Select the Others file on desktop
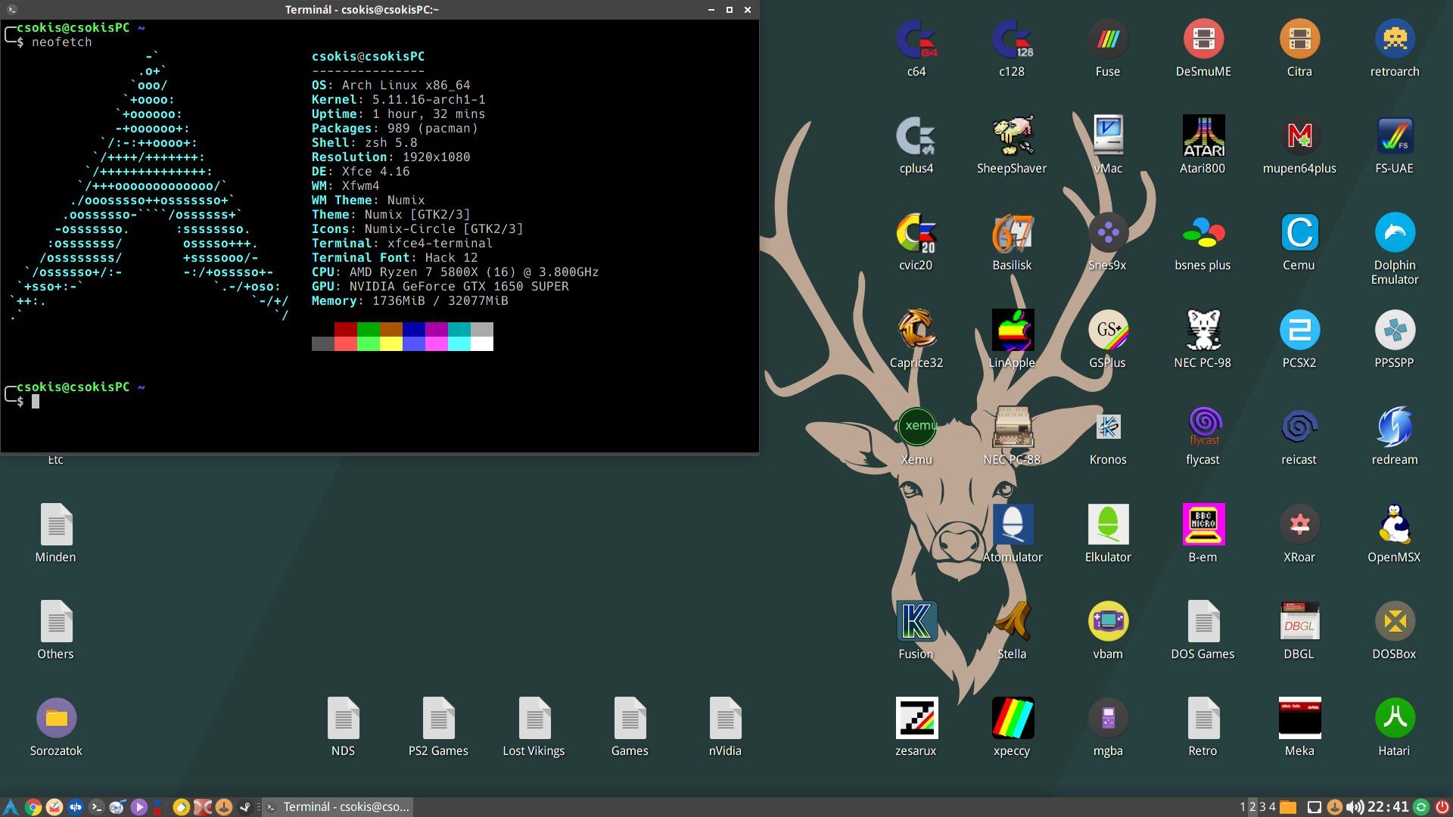 click(56, 621)
